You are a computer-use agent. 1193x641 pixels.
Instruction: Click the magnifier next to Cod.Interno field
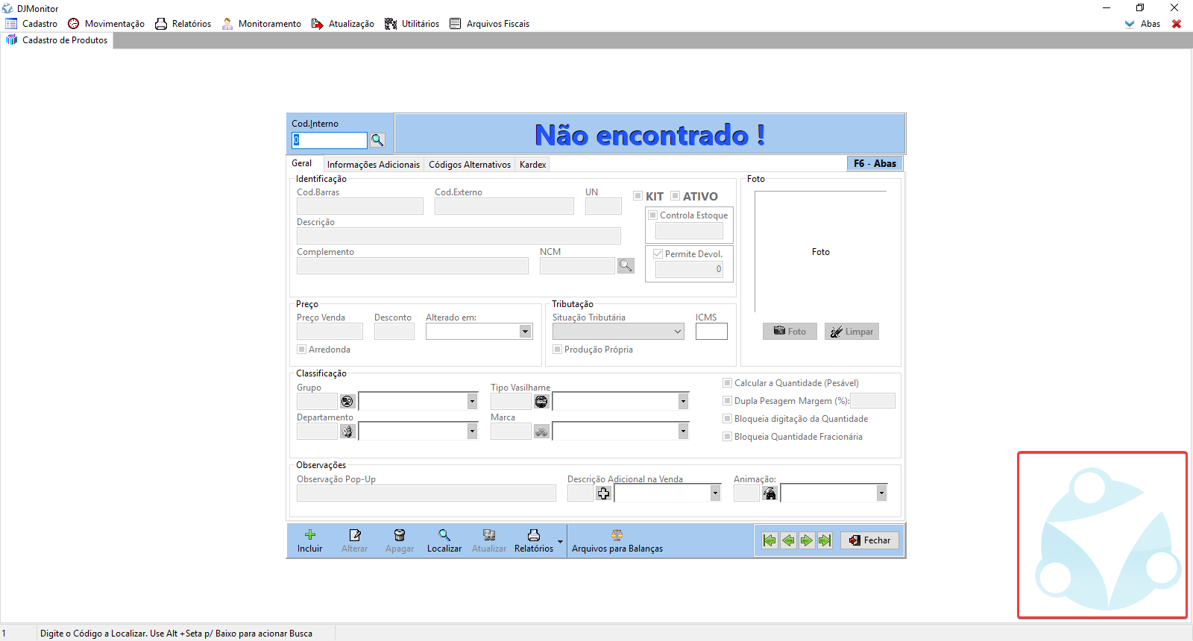(x=377, y=140)
